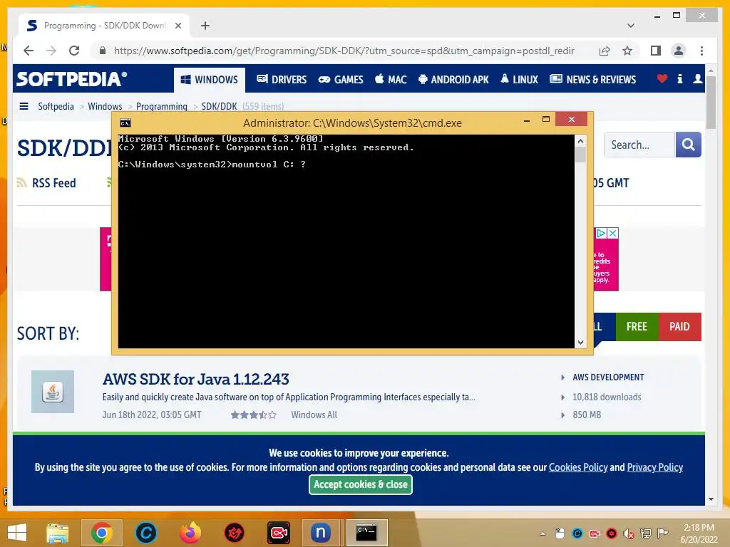This screenshot has height=547, width=730.
Task: Open the DRIVERS section
Action: [x=282, y=80]
